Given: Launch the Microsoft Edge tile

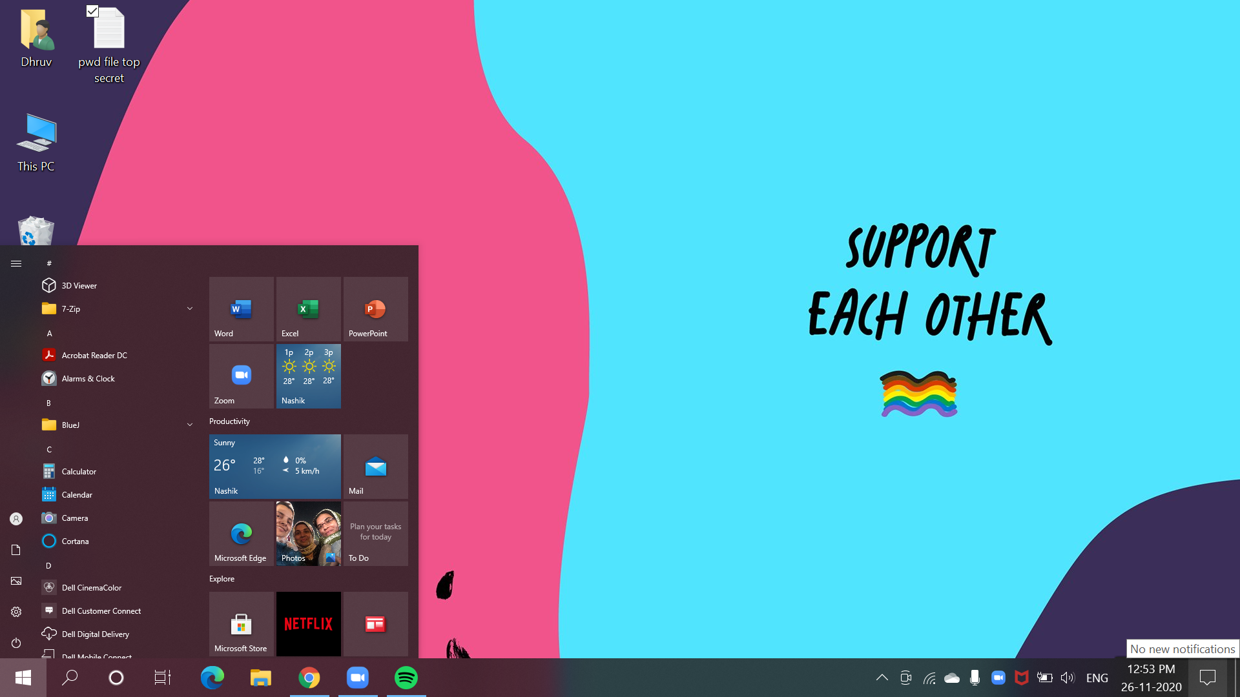Looking at the screenshot, I should pos(242,534).
